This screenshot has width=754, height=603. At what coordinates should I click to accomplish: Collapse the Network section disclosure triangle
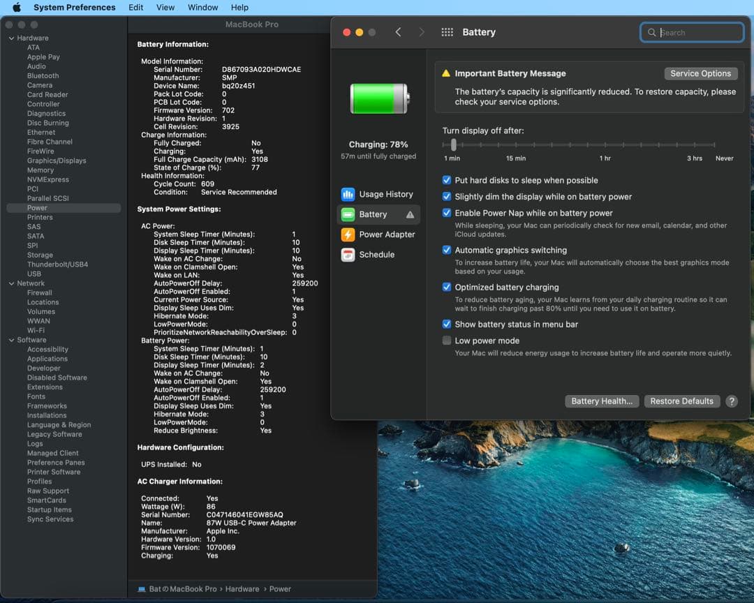[x=11, y=283]
